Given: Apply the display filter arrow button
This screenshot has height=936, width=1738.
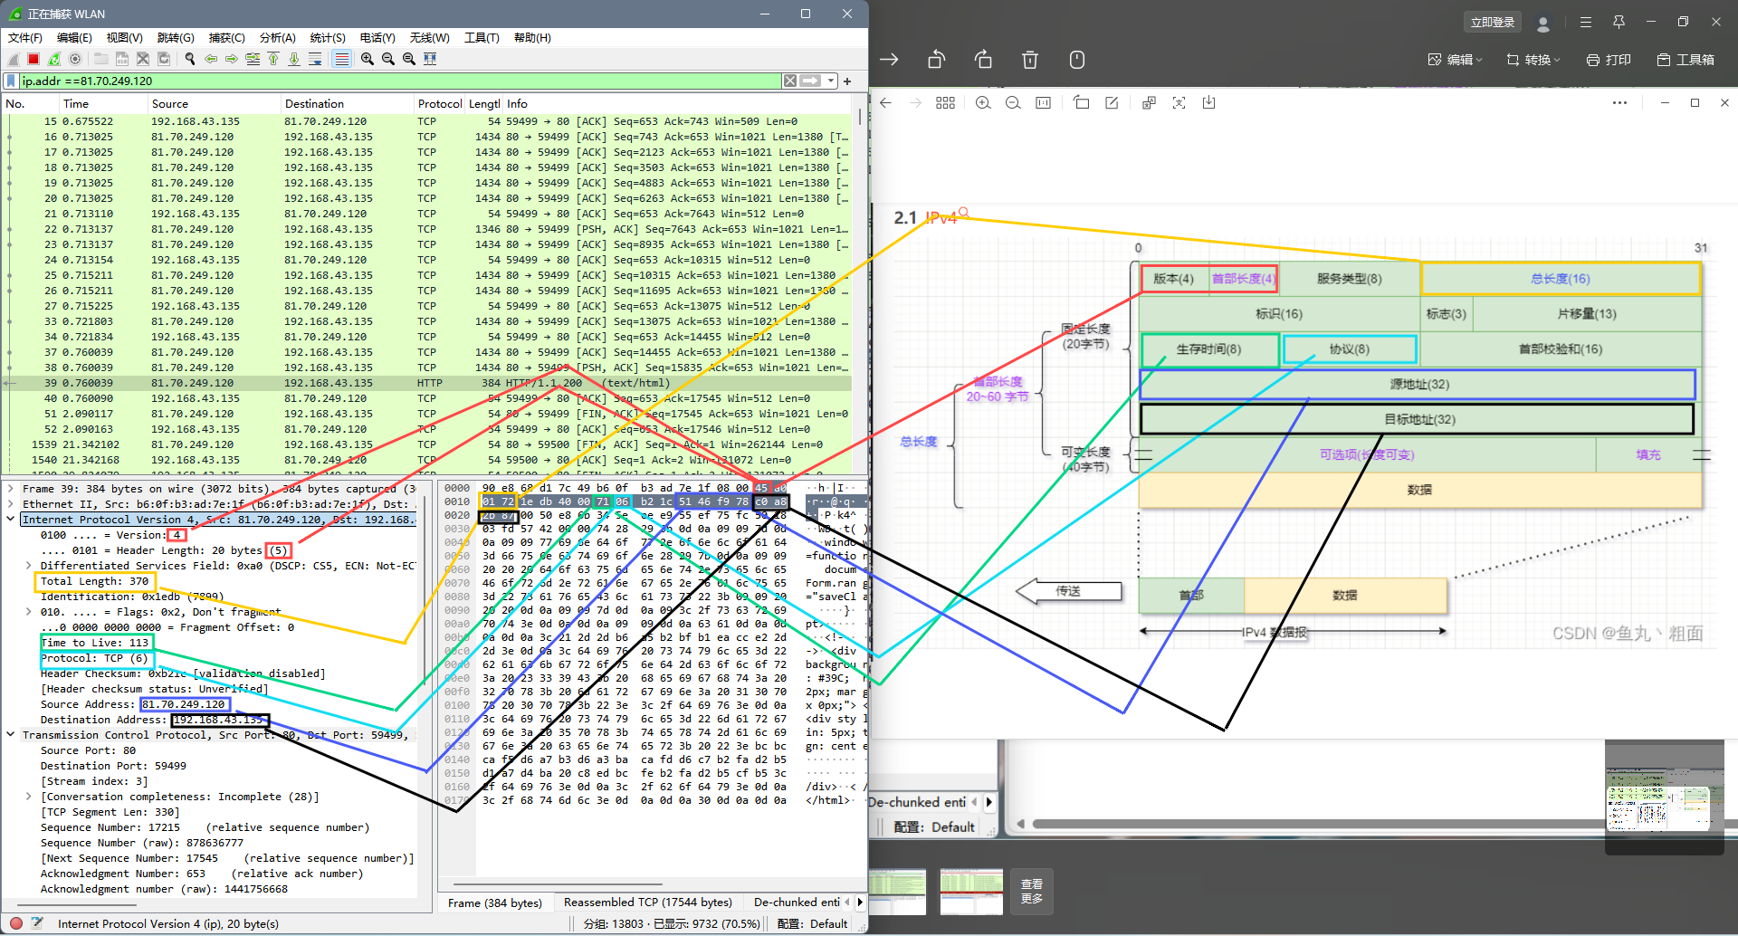Looking at the screenshot, I should point(810,81).
